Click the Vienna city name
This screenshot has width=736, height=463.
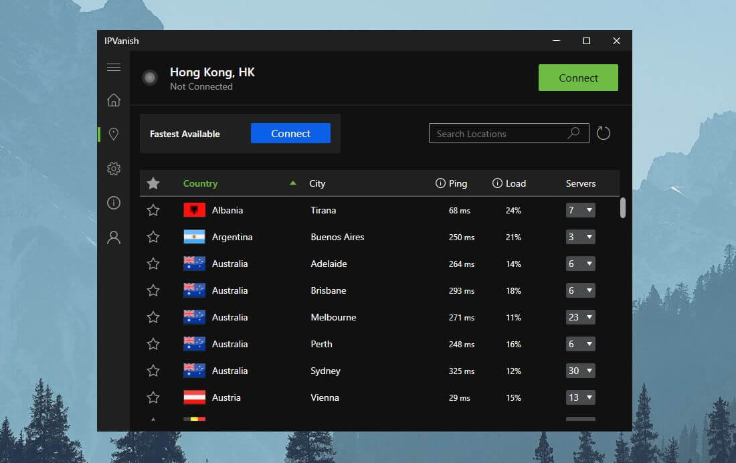pyautogui.click(x=325, y=397)
